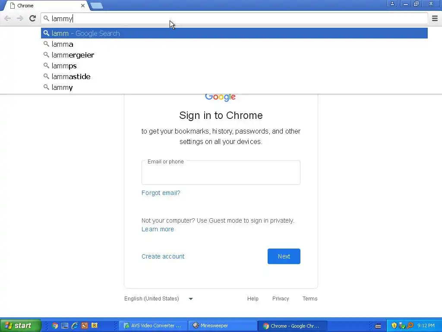Image resolution: width=442 pixels, height=332 pixels.
Task: Click the orange quick launch icon beside Internet Explorer
Action: 85,326
